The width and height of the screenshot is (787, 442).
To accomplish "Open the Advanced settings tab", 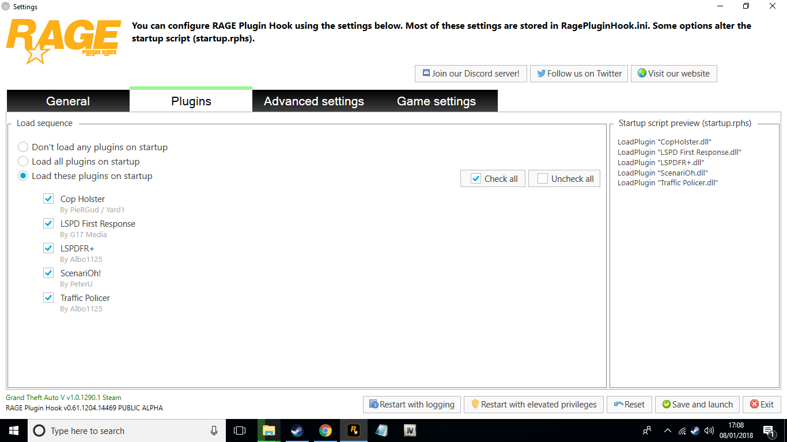I will click(314, 101).
